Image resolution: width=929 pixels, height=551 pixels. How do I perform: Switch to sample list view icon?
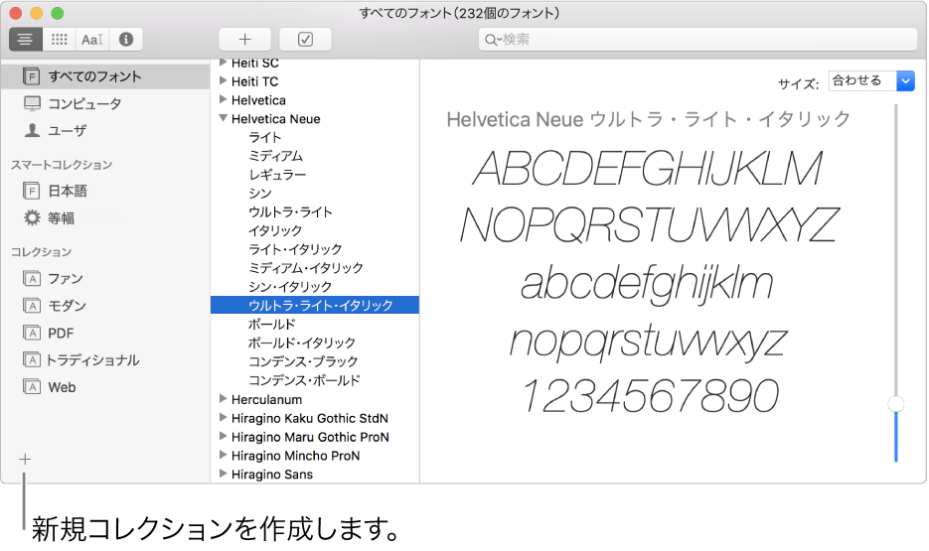click(x=26, y=40)
